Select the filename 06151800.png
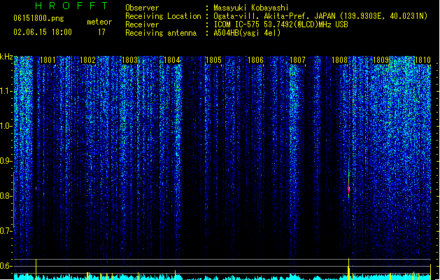The image size is (440, 280). pos(38,18)
